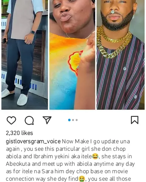The height and width of the screenshot is (182, 146).
Task: Jump to second carousel dot
Action: (x=73, y=120)
